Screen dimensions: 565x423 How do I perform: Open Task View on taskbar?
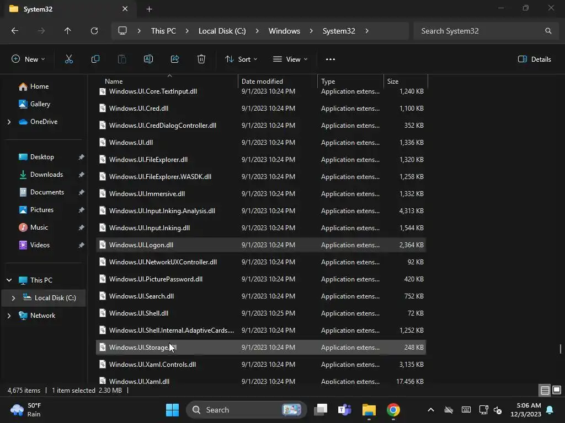click(x=321, y=410)
